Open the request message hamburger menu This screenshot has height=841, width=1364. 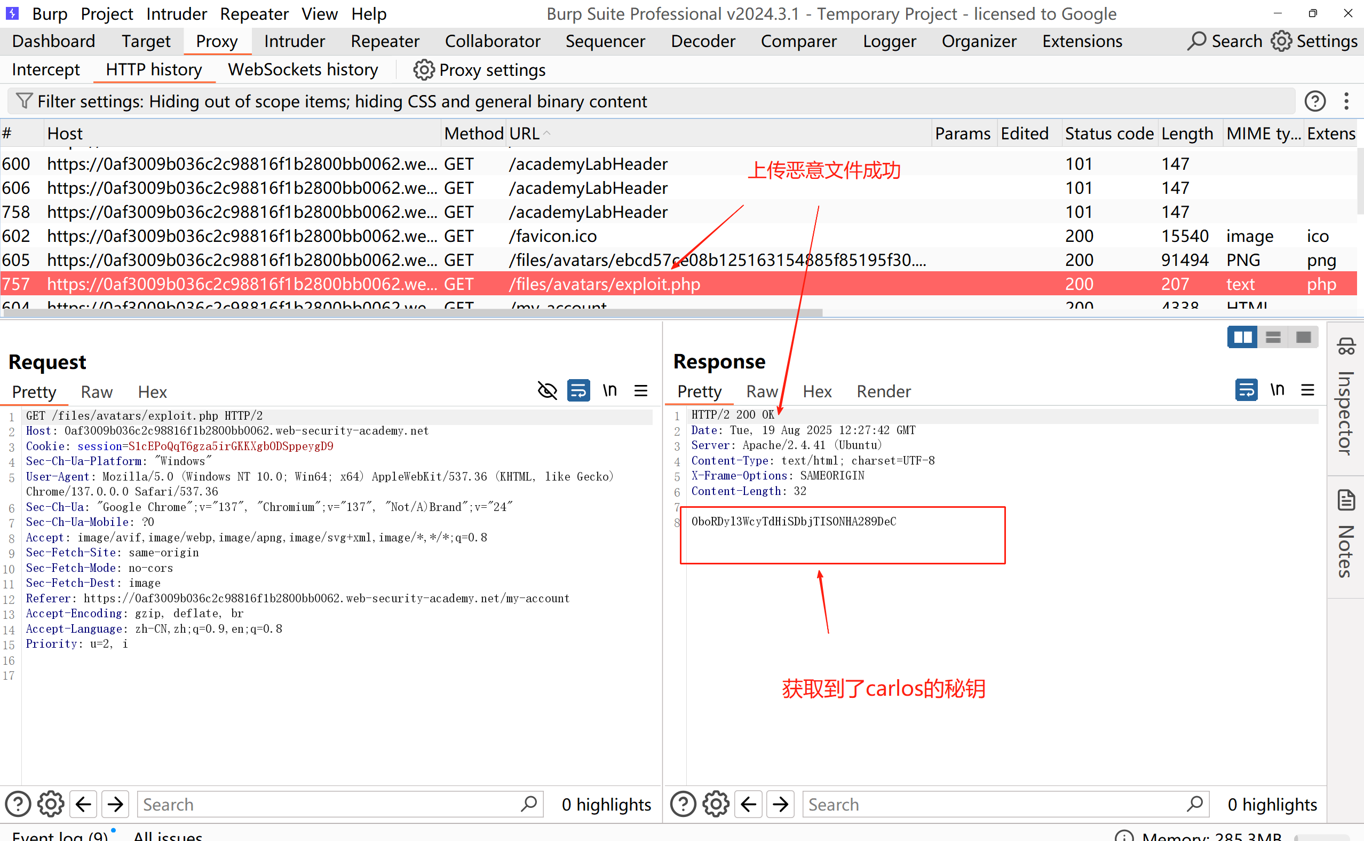point(641,390)
